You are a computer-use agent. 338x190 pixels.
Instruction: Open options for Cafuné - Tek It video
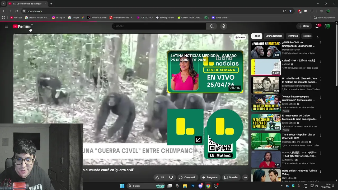[x=321, y=61]
